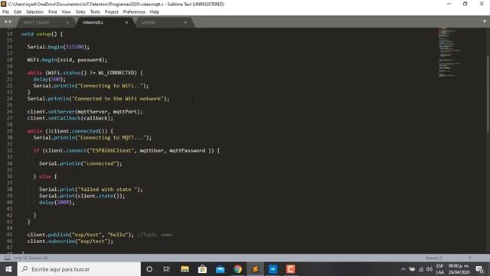Open the Preferences menu
This screenshot has width=490, height=276.
tap(134, 12)
